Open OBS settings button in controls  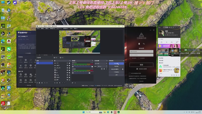116,75
